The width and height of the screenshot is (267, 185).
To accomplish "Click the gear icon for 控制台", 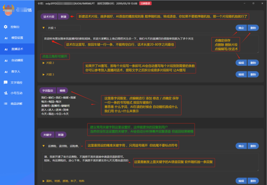I will tap(6, 27).
